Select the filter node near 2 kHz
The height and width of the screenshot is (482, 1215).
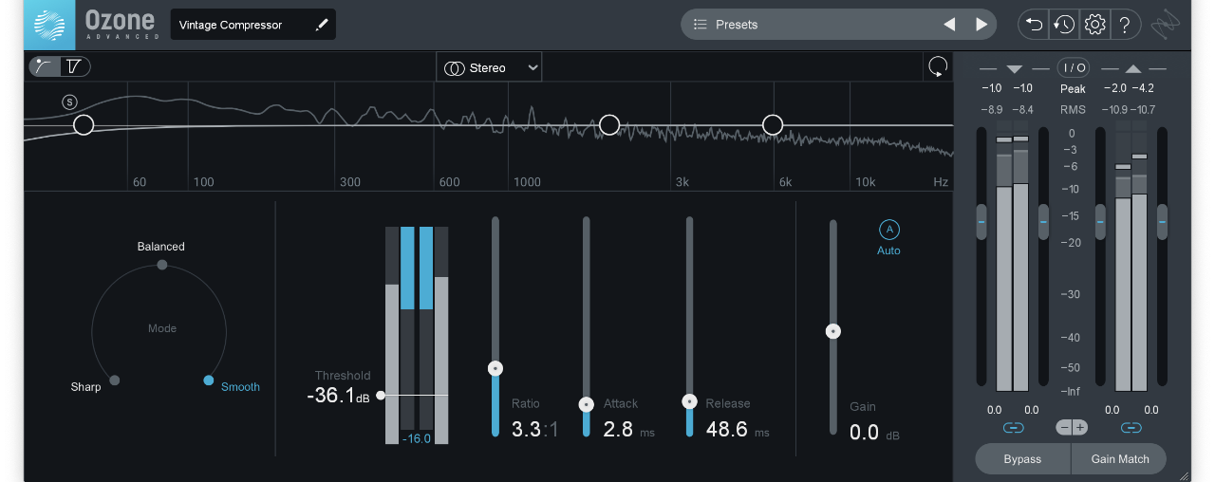pyautogui.click(x=609, y=124)
